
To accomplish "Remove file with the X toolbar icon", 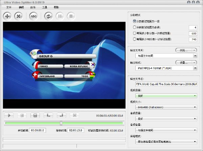I will click(x=18, y=16).
